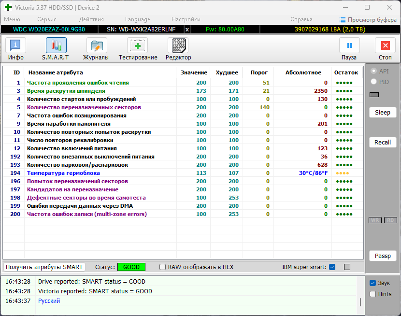Click the WR indicator
The width and height of the screenshot is (401, 316).
(375, 220)
